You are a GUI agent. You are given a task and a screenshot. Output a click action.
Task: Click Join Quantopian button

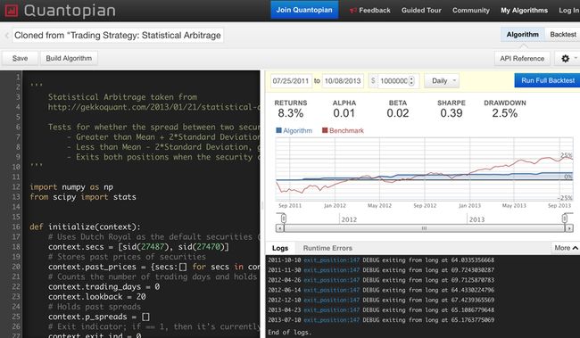[x=304, y=10]
